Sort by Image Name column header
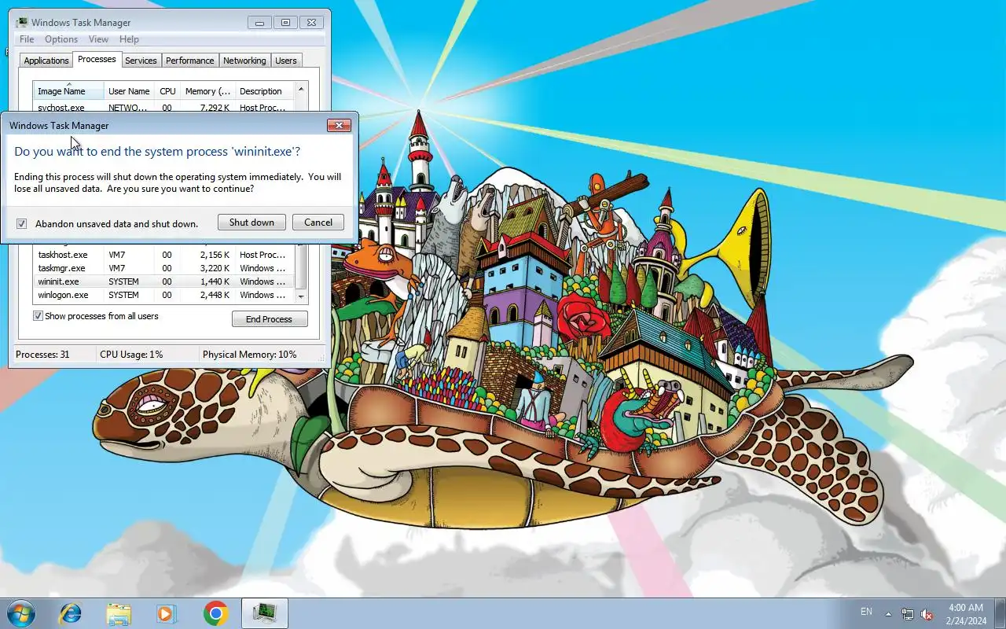Viewport: 1006px width, 629px height. (x=69, y=91)
